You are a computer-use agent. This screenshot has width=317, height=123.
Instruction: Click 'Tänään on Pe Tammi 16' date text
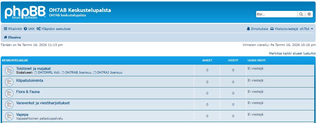pyautogui.click(x=32, y=45)
